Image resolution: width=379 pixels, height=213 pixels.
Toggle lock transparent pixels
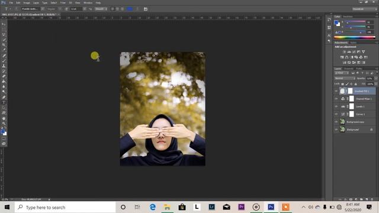[x=342, y=84]
